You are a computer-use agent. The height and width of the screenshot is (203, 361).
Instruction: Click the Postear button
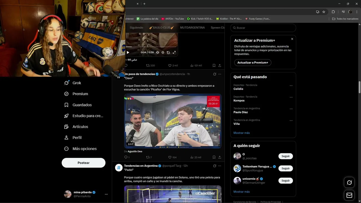click(x=83, y=163)
